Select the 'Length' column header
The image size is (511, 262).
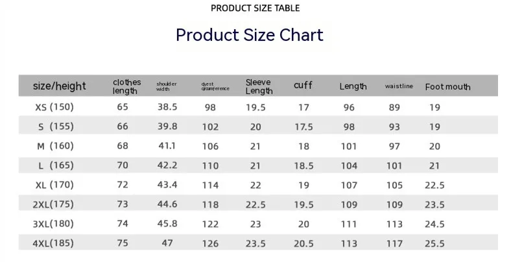pyautogui.click(x=353, y=86)
